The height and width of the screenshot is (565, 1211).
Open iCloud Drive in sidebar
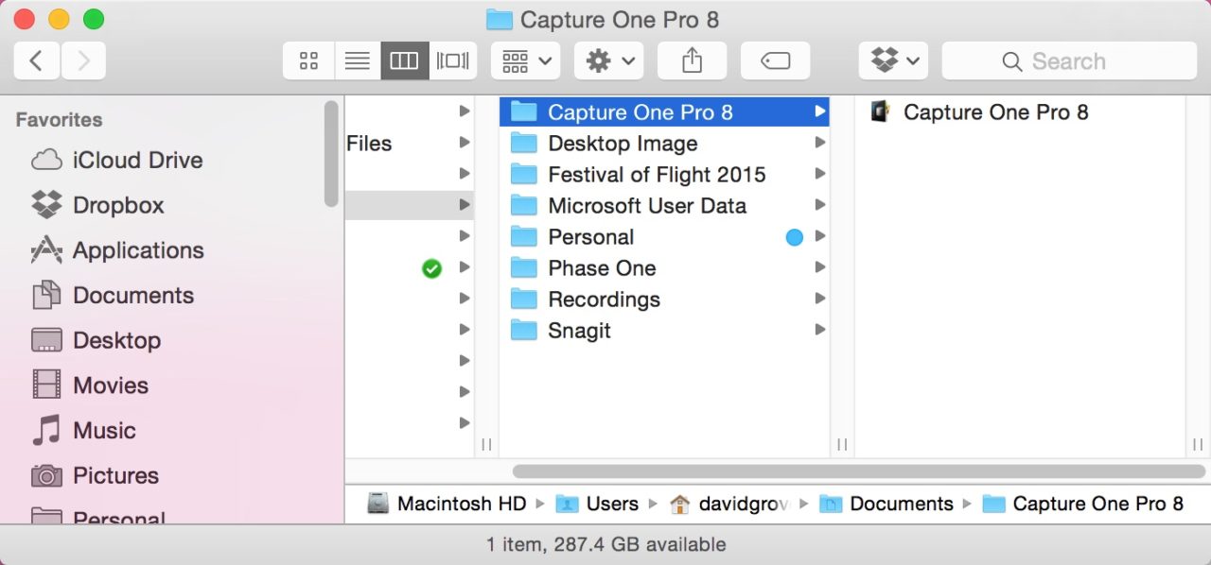[x=117, y=160]
